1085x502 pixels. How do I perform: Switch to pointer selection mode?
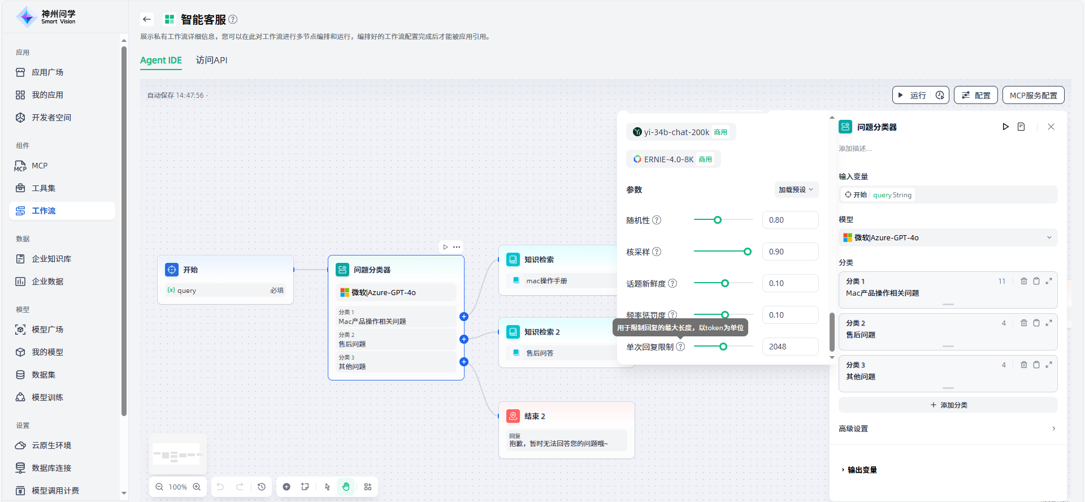(327, 487)
